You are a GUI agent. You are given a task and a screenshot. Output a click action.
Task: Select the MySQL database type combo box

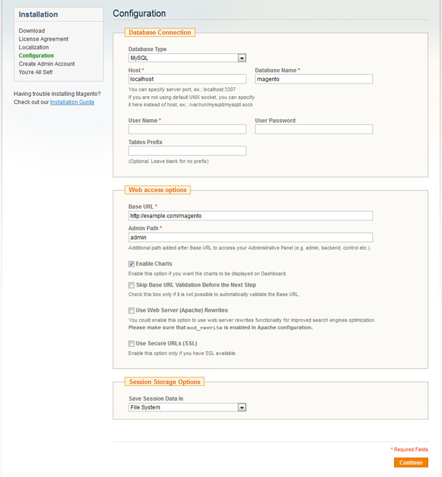pos(187,57)
